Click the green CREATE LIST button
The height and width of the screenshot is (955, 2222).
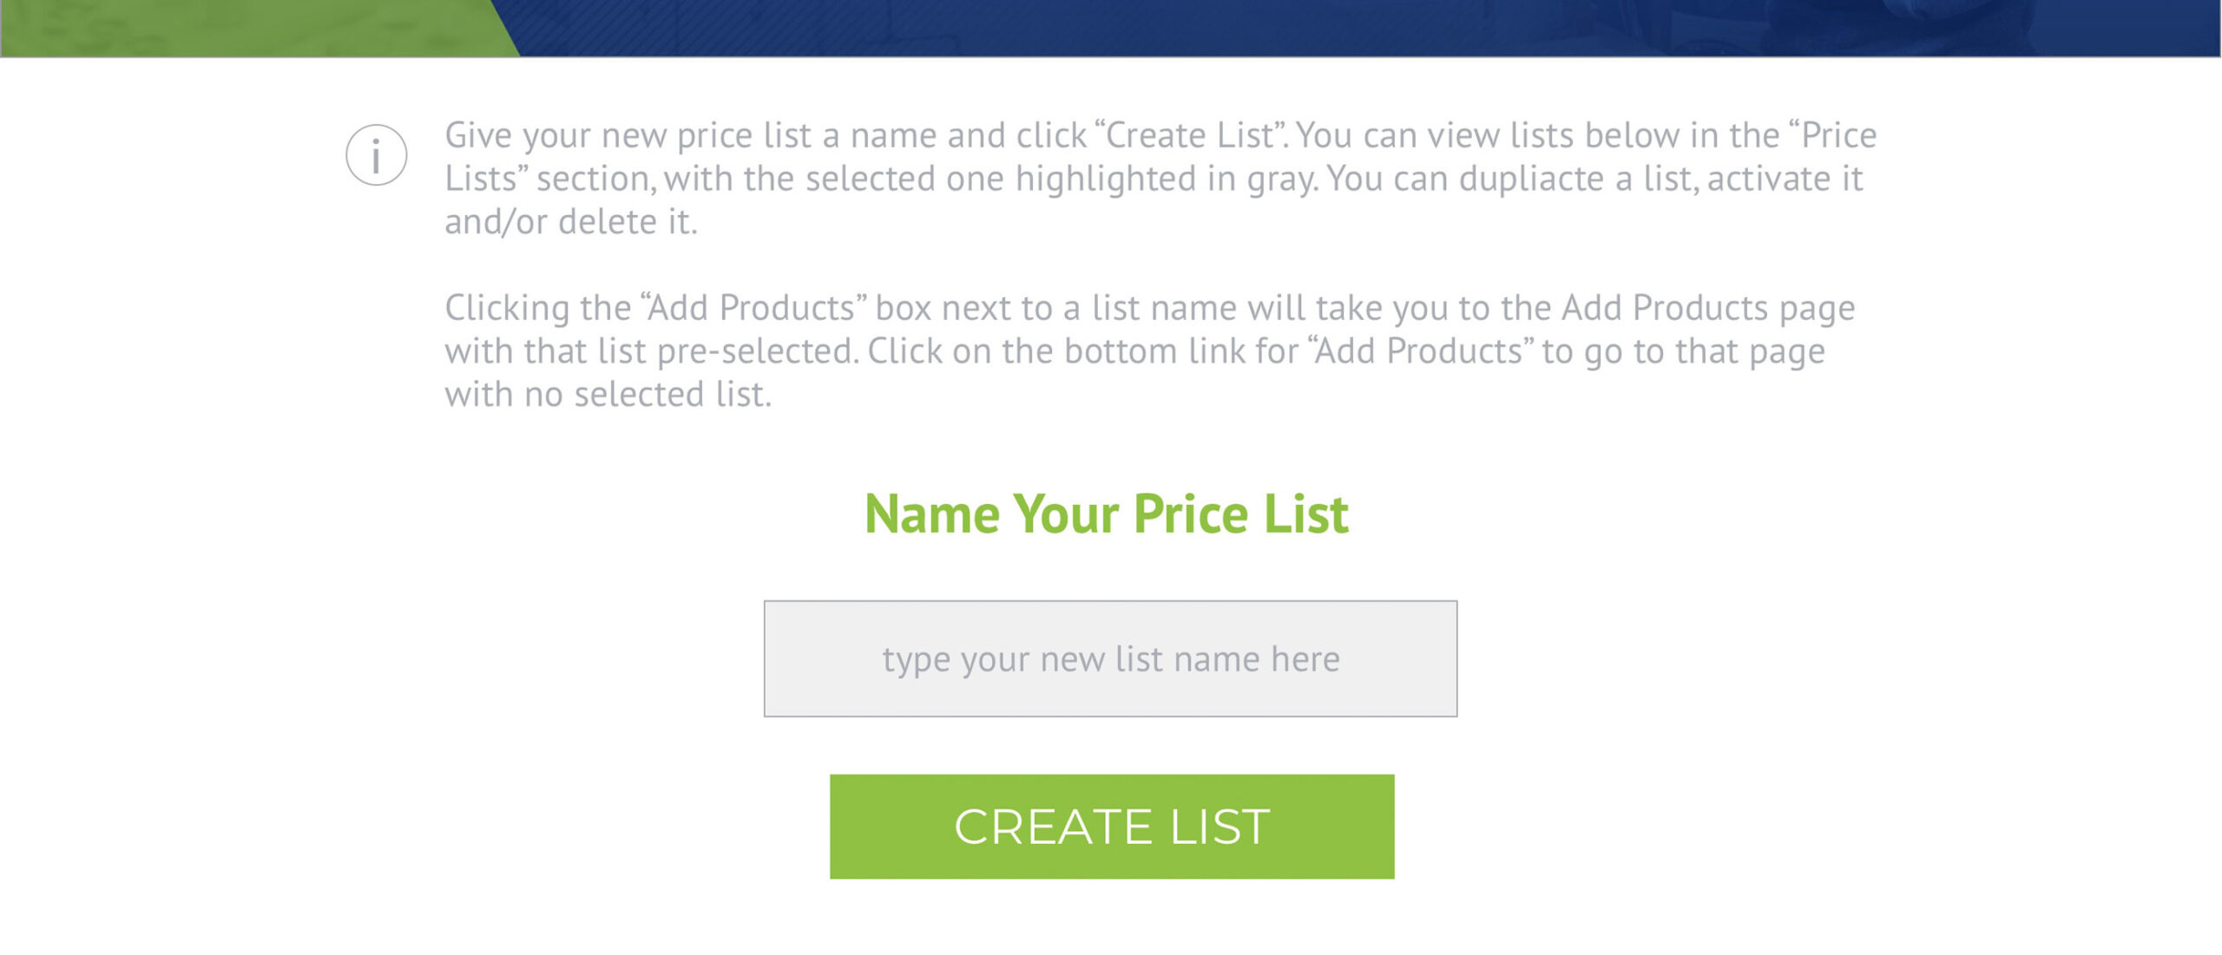pos(1112,827)
